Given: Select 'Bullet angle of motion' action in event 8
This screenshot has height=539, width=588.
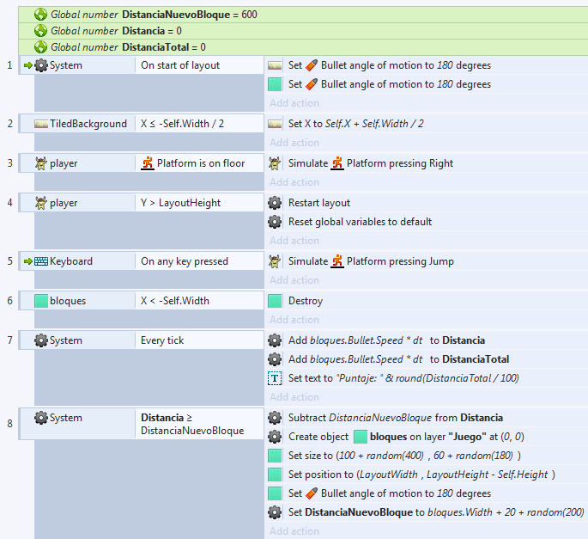Looking at the screenshot, I should click(x=389, y=493).
